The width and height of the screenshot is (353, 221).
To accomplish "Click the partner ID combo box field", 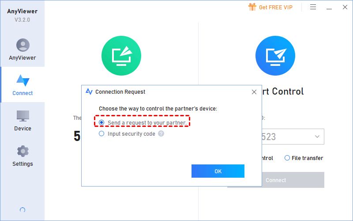I will (x=293, y=137).
